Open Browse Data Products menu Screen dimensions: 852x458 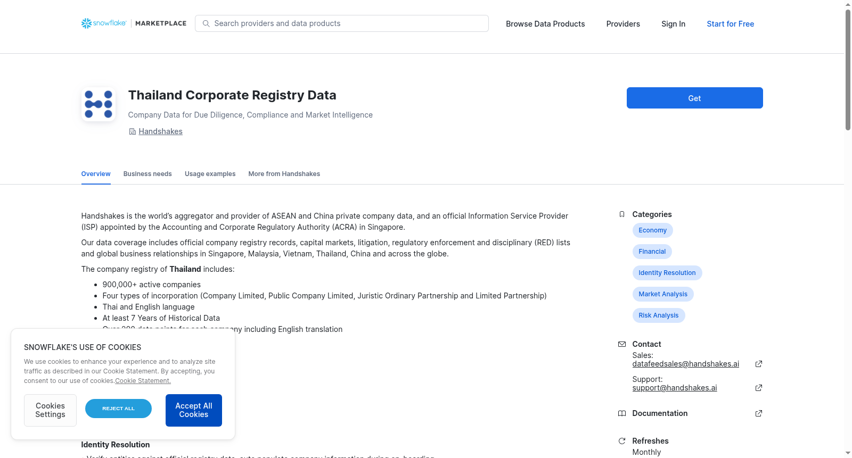545,24
